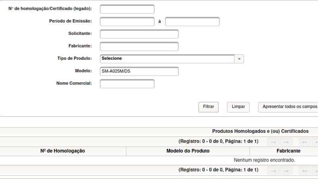Click the Filtrar button
The width and height of the screenshot is (318, 179).
click(x=208, y=107)
